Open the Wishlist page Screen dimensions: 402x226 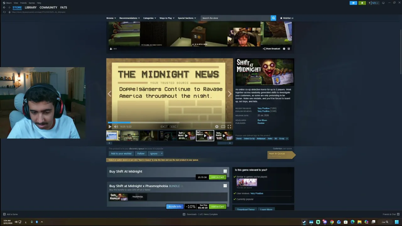(286, 18)
